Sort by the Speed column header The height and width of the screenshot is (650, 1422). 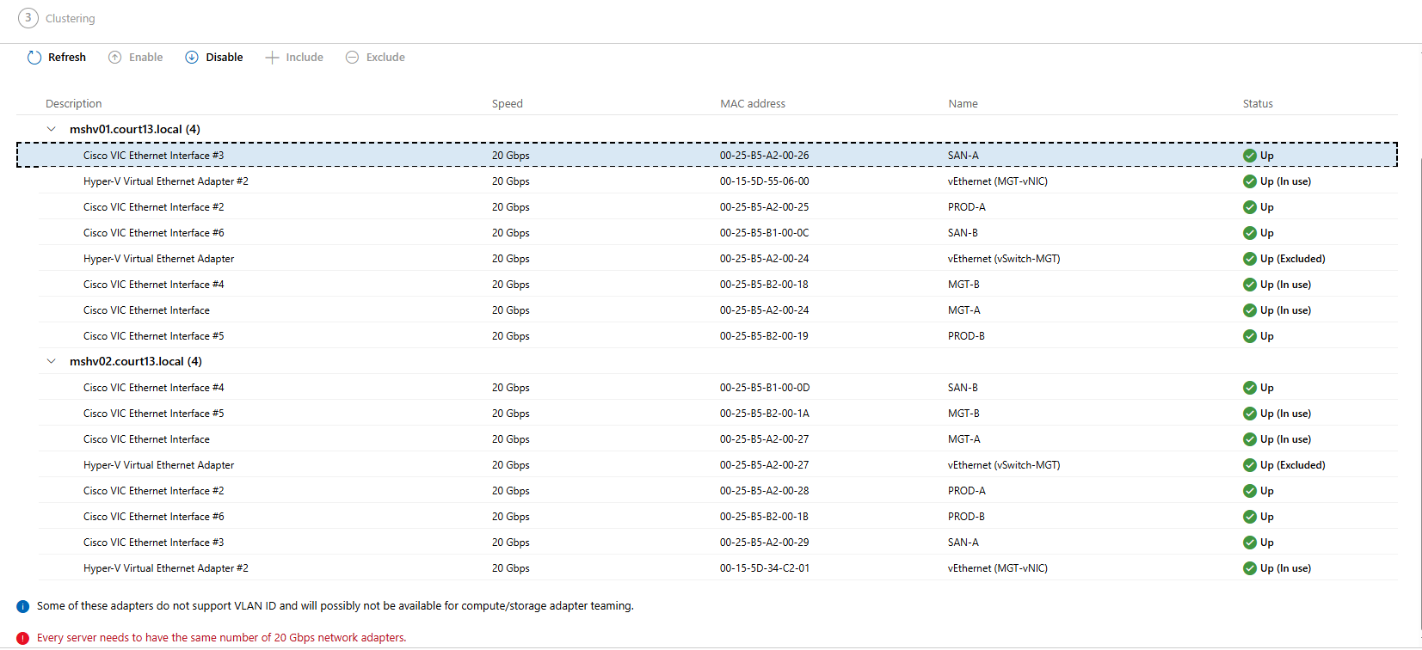click(508, 103)
